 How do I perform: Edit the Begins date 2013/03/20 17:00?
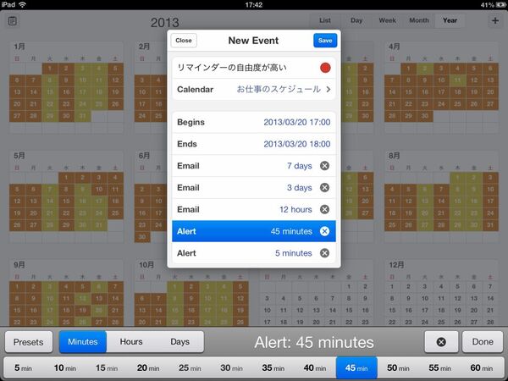[x=254, y=122]
